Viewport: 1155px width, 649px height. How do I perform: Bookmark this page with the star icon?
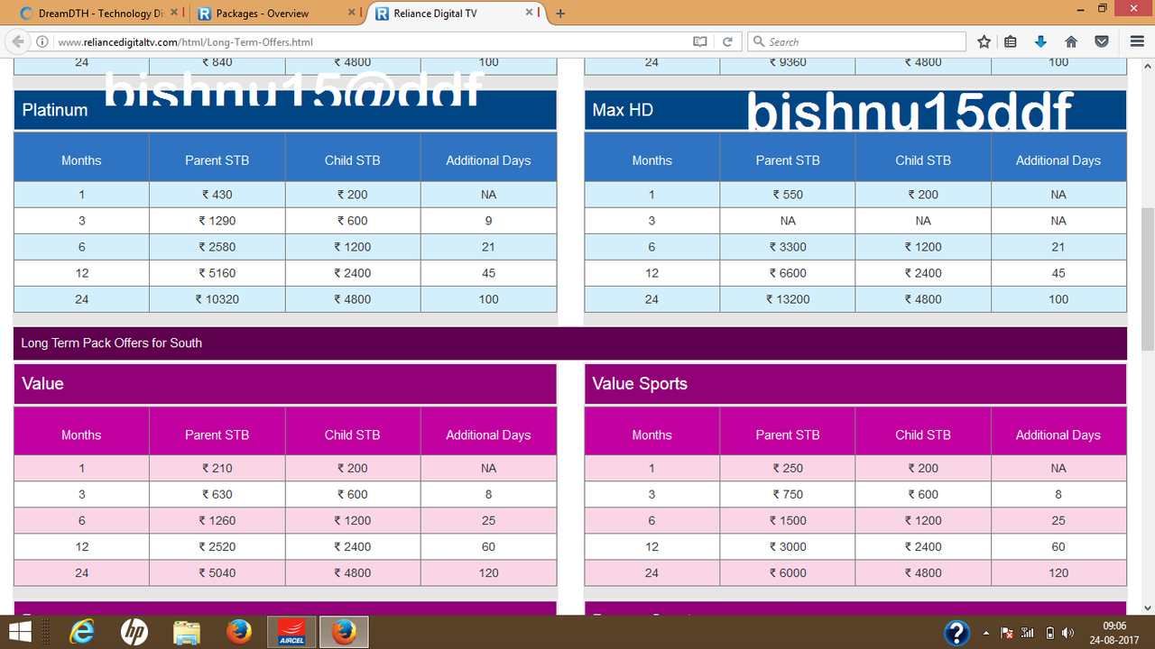point(984,41)
